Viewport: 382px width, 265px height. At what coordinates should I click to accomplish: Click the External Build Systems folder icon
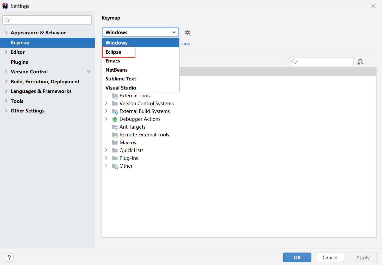[115, 111]
